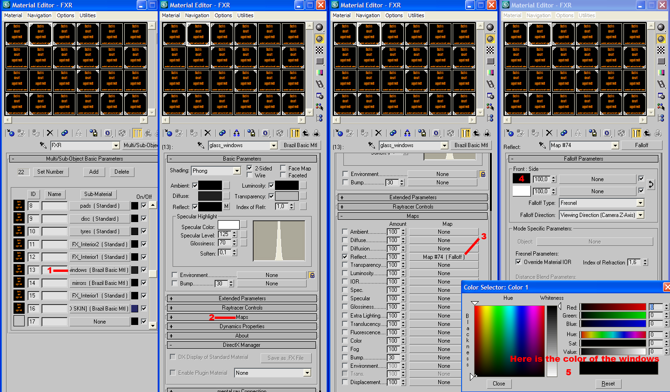
Task: Click the Swap Colors arrow in Falloff Parameters
Action: pyautogui.click(x=651, y=184)
